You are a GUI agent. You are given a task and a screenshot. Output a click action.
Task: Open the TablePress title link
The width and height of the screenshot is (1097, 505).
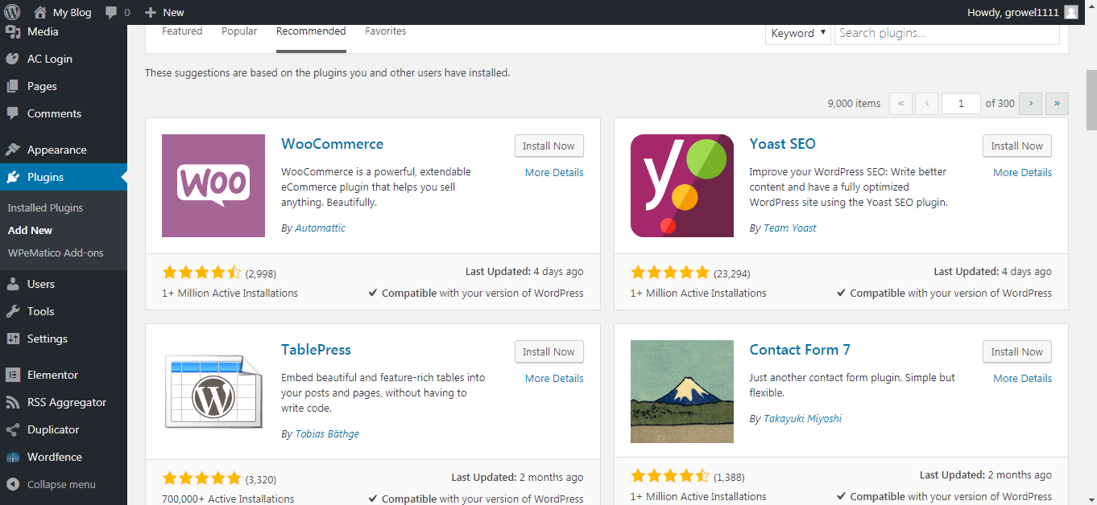pyautogui.click(x=316, y=350)
